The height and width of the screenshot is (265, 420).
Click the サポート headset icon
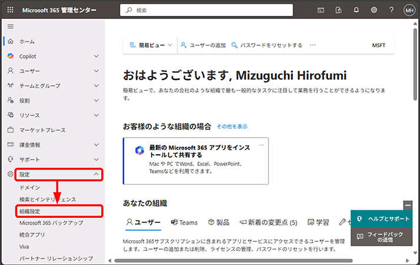[11, 159]
